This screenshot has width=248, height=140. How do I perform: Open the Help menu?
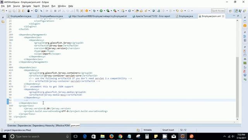click(71, 6)
